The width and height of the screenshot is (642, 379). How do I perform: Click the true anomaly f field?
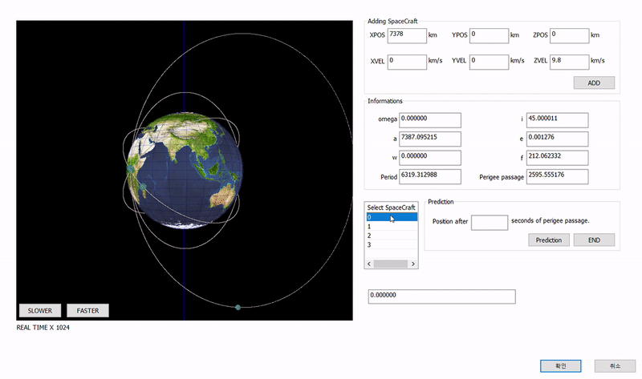pyautogui.click(x=557, y=157)
